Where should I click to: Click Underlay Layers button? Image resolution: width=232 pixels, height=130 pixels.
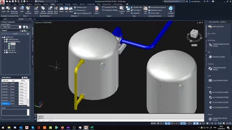80,7
